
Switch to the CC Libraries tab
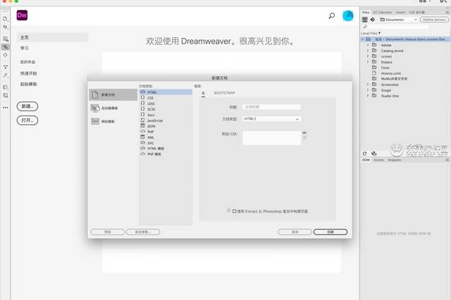(x=382, y=13)
